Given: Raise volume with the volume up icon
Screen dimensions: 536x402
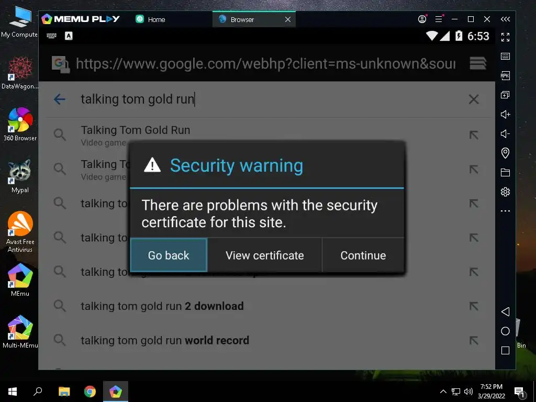Looking at the screenshot, I should (505, 114).
